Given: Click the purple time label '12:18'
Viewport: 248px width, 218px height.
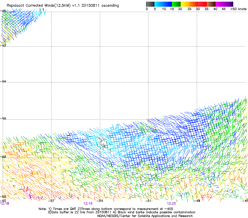Looking at the screenshot, I should (5, 204).
